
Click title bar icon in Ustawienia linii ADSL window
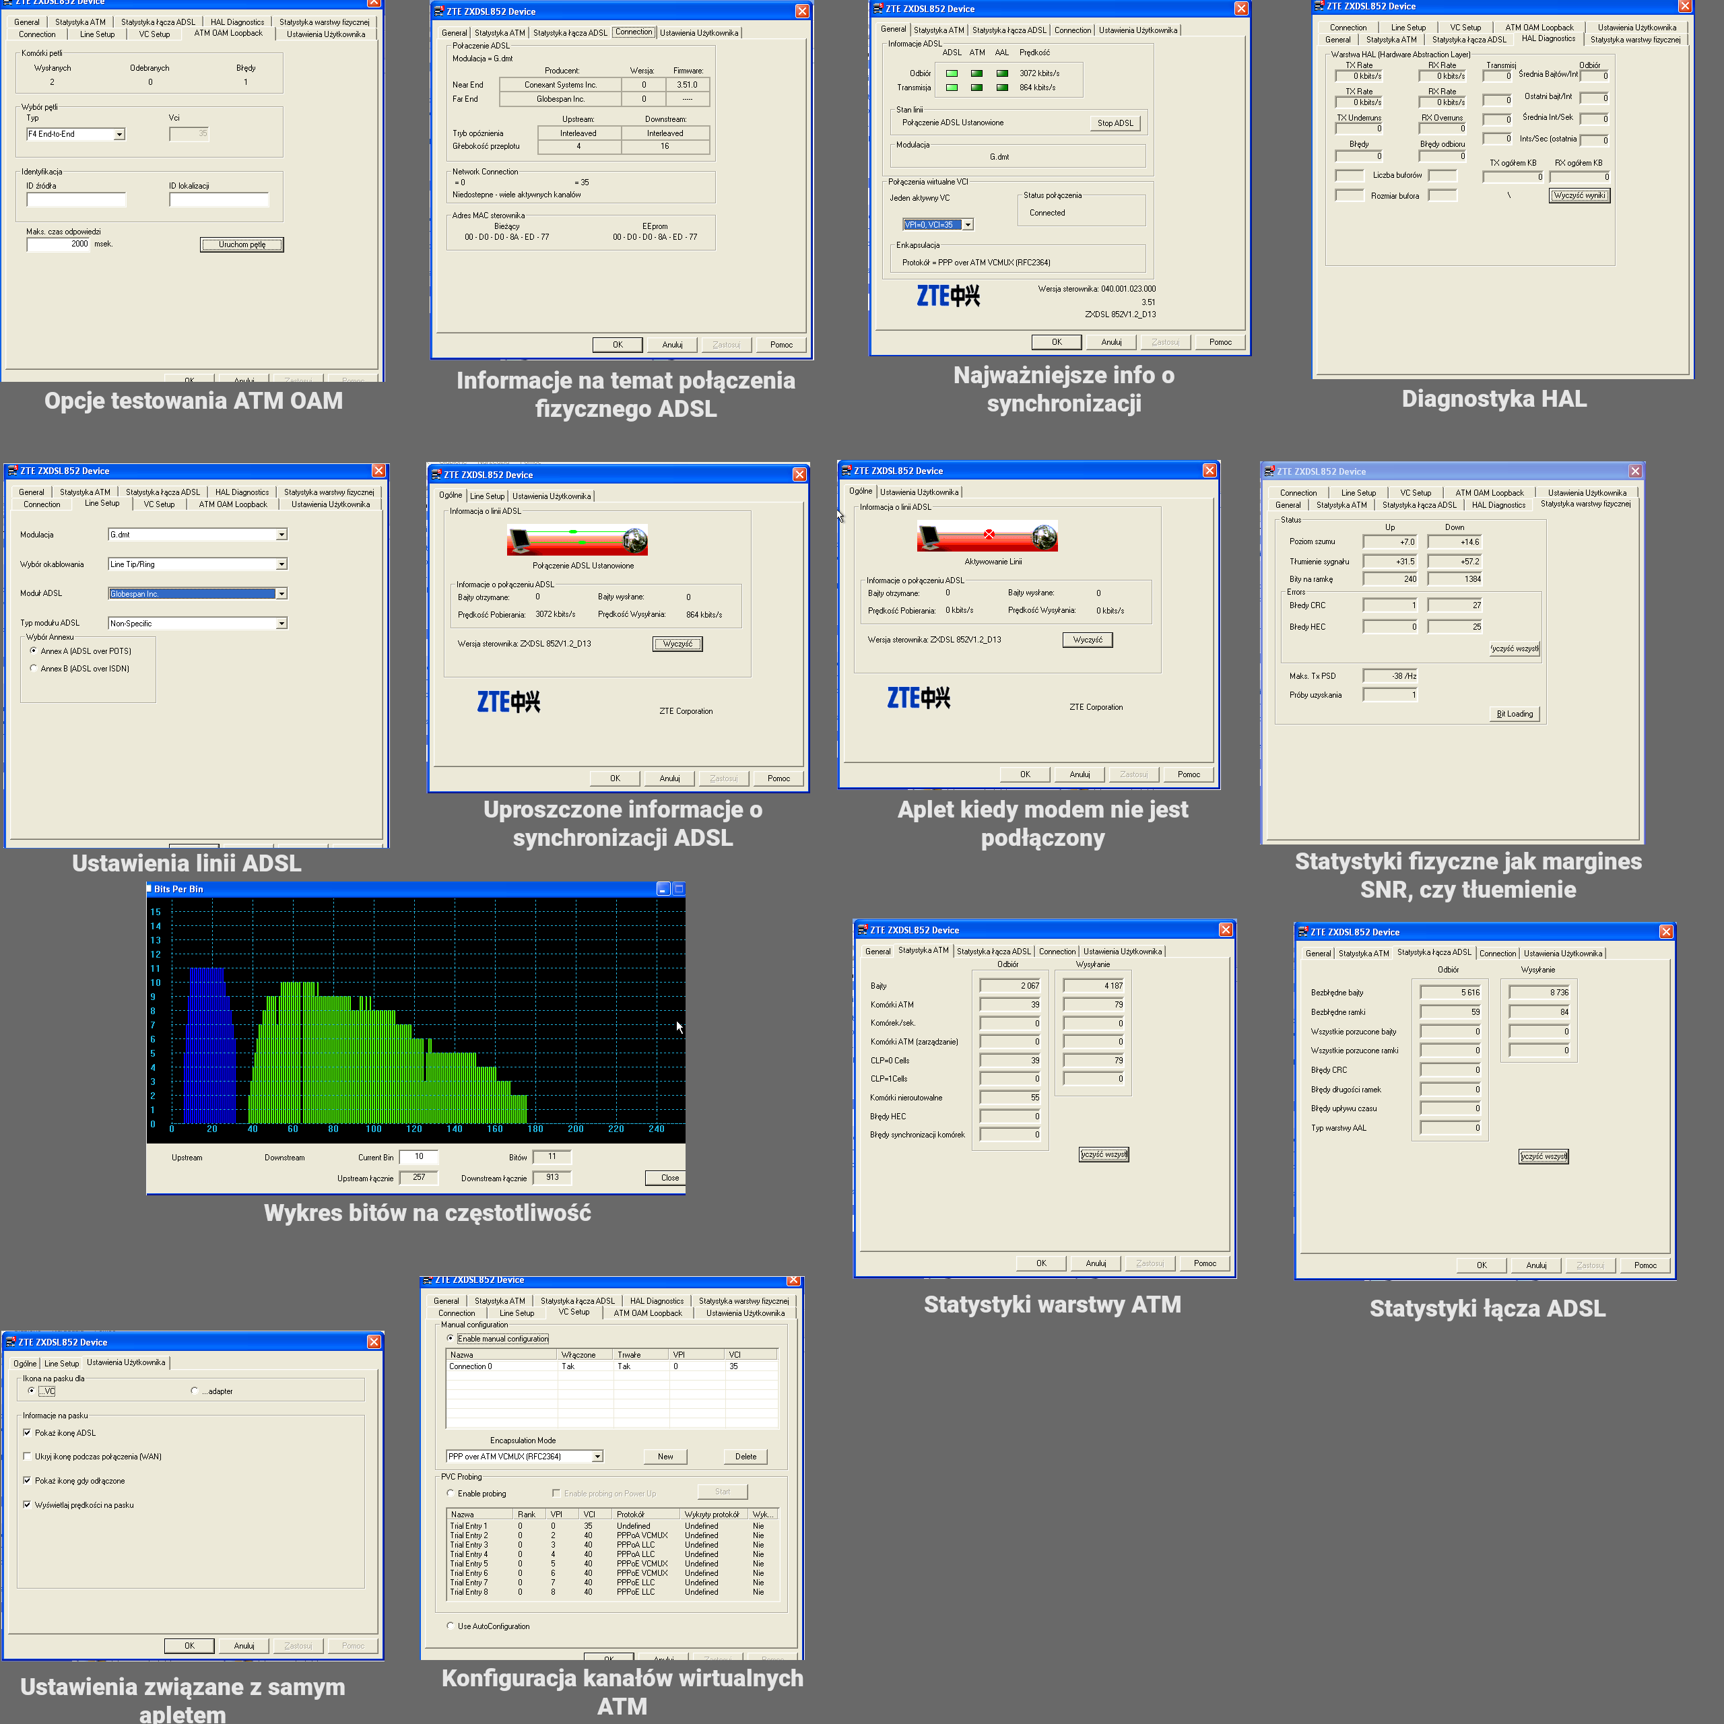[13, 470]
